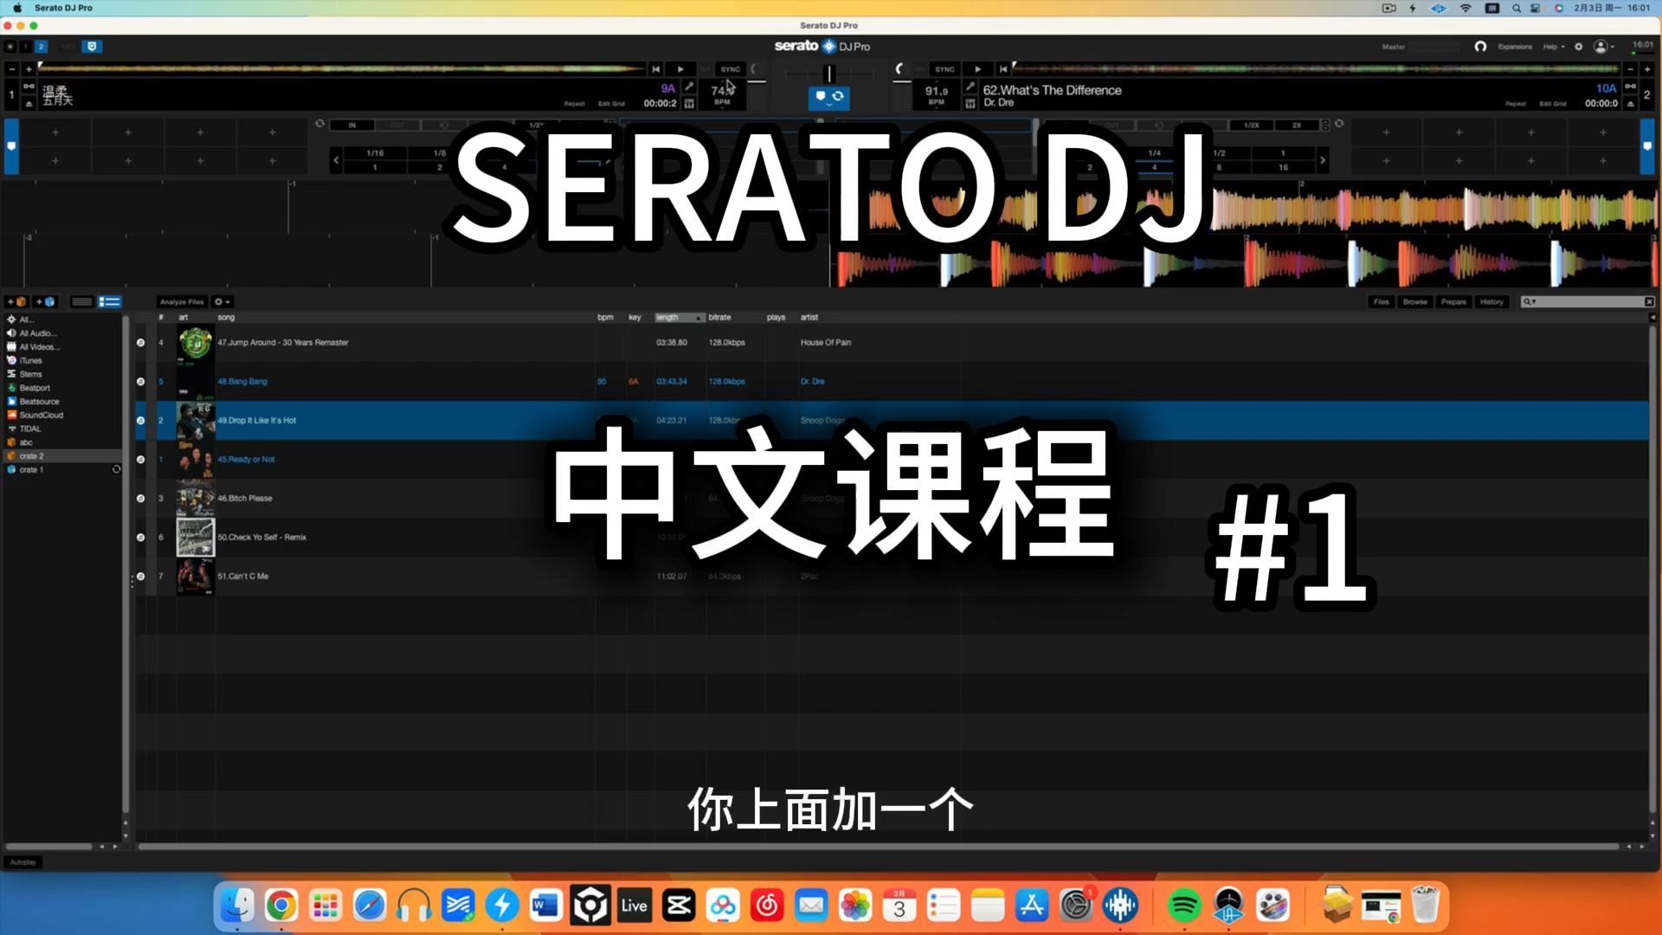This screenshot has height=935, width=1662.
Task: Open the Expansions link
Action: coord(1515,47)
